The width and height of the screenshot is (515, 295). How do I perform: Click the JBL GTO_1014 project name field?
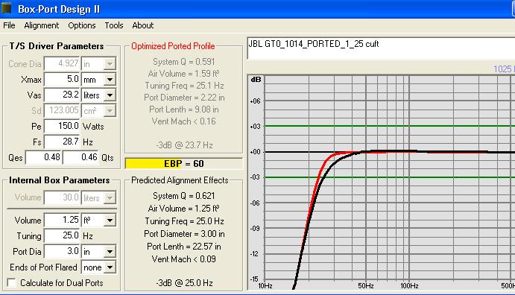(381, 48)
